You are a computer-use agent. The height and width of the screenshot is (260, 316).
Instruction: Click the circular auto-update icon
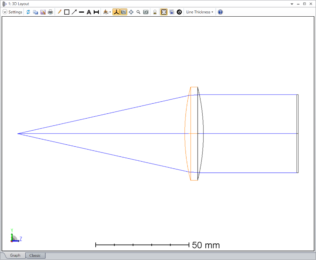pyautogui.click(x=179, y=12)
